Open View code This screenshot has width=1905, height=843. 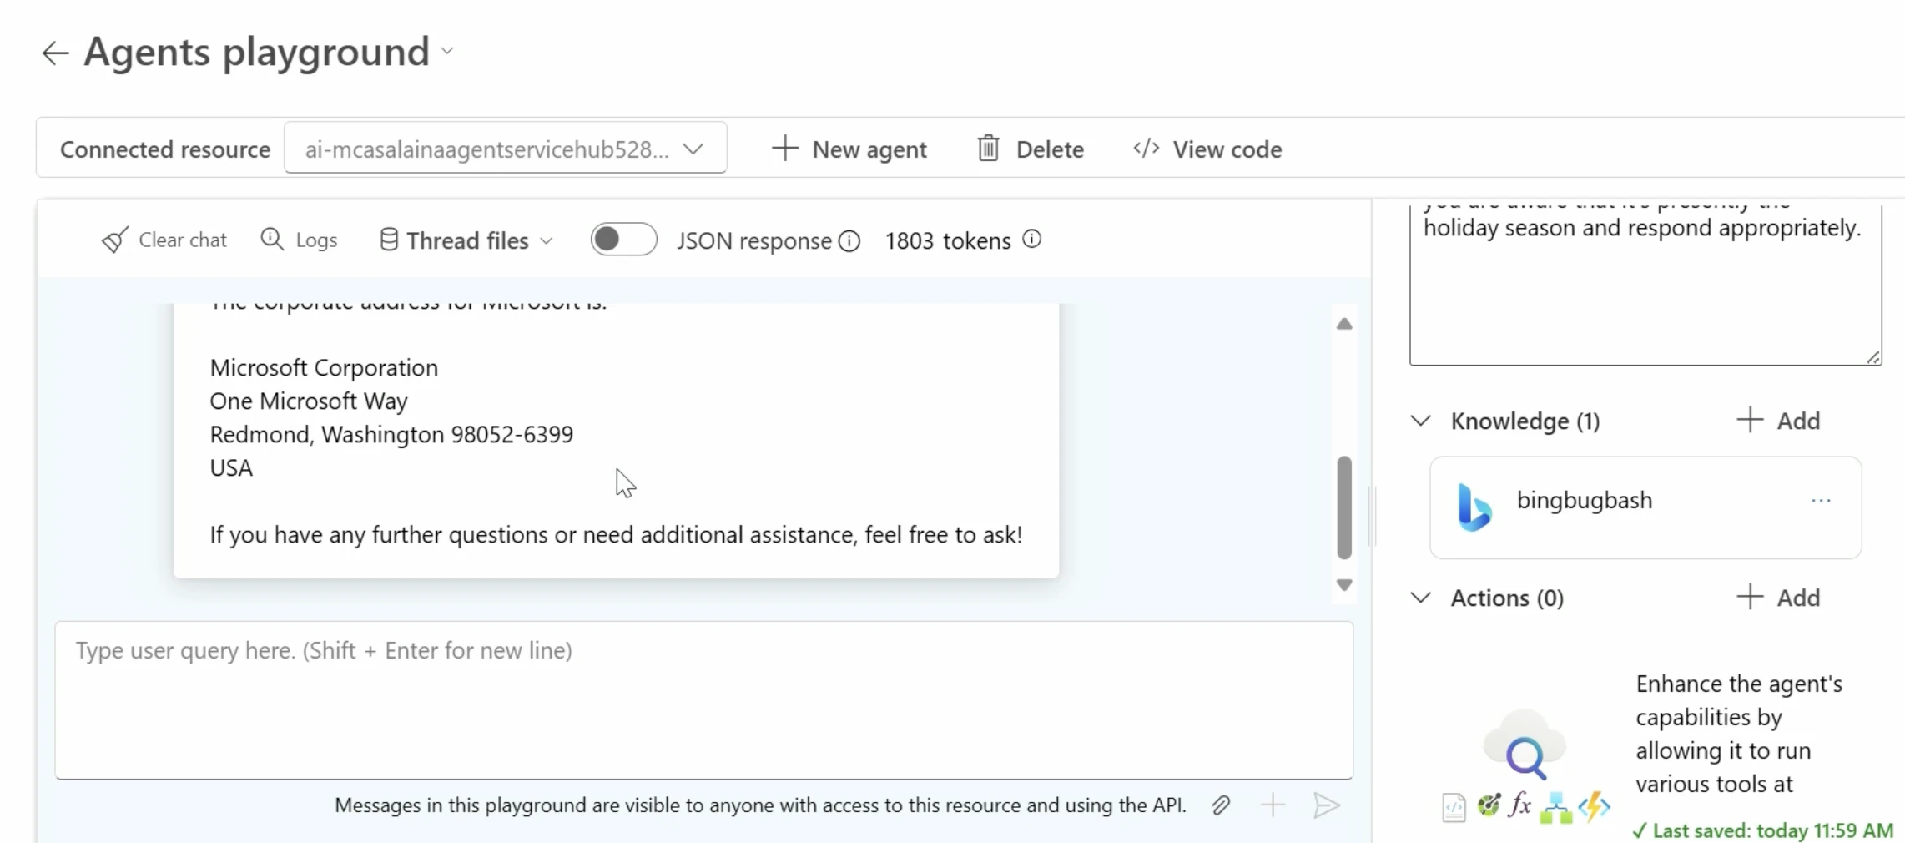coord(1207,149)
